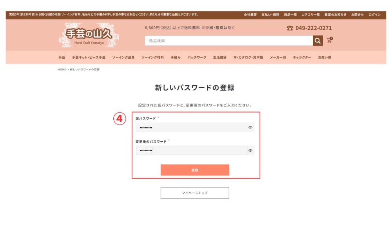Open 商品一覧 link

[290, 15]
